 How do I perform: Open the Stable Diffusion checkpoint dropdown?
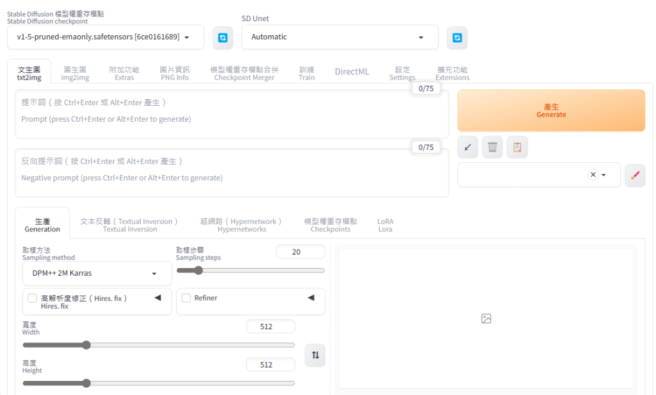pos(106,37)
